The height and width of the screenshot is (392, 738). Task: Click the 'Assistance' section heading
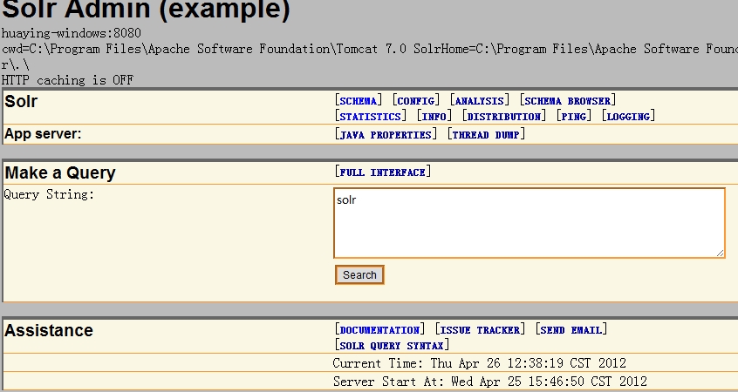[49, 330]
